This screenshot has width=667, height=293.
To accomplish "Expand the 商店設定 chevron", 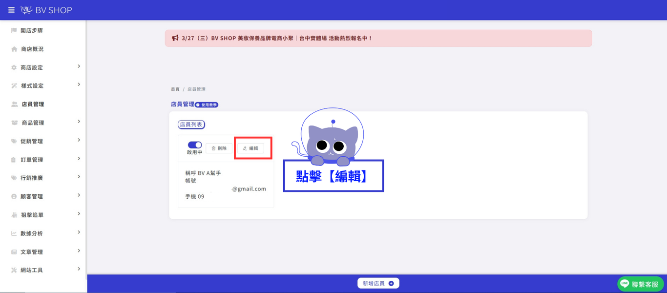I will [79, 66].
